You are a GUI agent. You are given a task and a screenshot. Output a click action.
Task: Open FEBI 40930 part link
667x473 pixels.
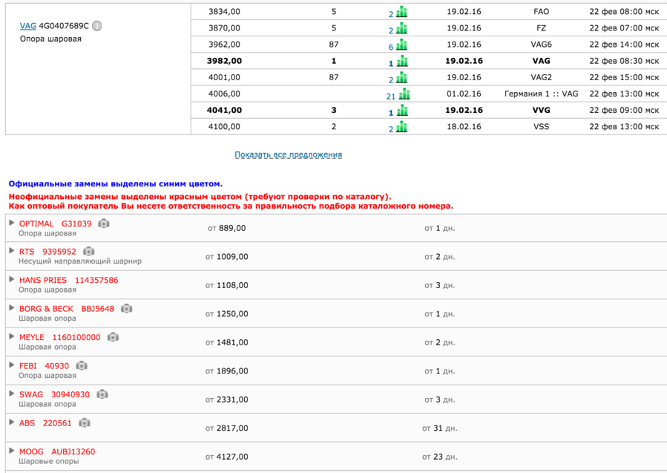click(45, 366)
